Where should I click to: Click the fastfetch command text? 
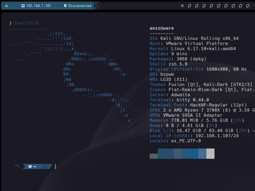[27, 23]
